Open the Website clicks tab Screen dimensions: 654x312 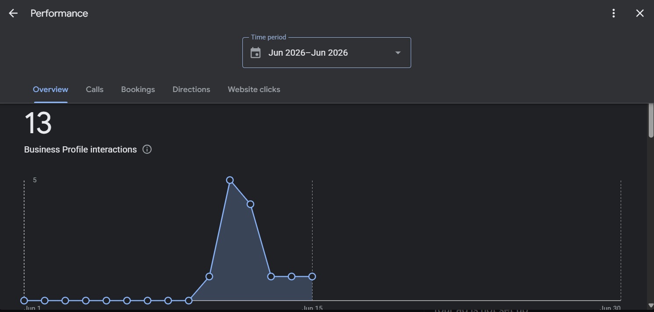click(254, 89)
